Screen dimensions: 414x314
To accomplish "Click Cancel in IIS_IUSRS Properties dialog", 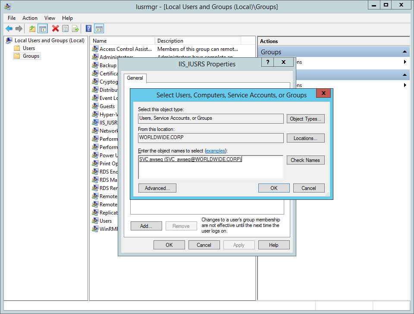I will [x=204, y=245].
